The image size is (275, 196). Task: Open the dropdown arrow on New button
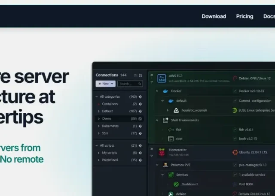(x=112, y=84)
